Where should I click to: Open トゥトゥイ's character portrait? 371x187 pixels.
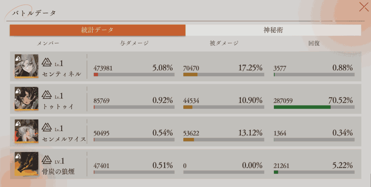[x=26, y=99]
